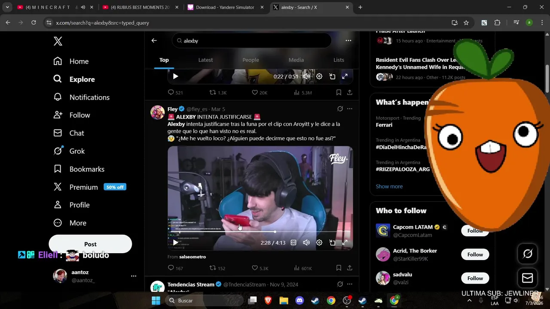Open floating messages envelope button
Screen dimensions: 550x309
528,278
